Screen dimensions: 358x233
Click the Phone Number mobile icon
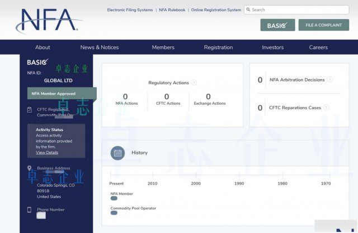click(x=30, y=210)
